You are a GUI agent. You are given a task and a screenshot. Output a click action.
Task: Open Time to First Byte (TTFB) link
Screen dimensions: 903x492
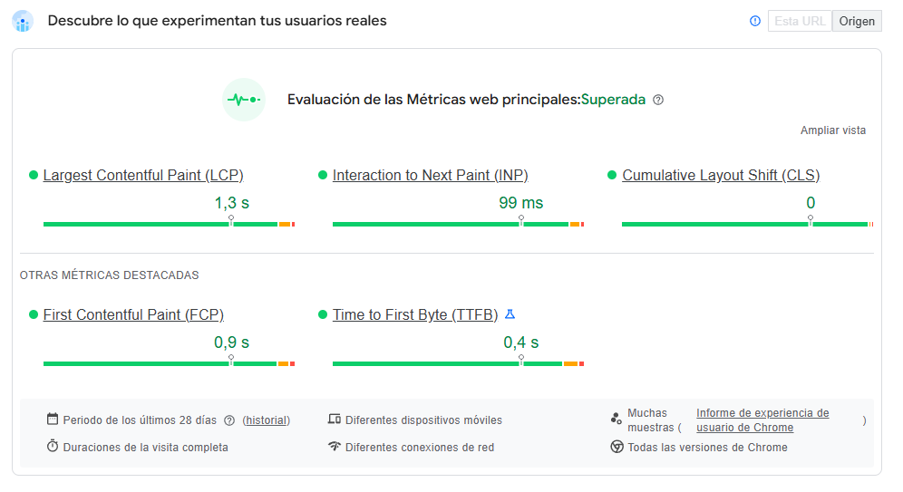(x=415, y=315)
